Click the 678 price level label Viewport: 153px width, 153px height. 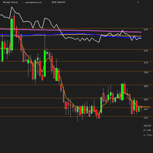146,30
